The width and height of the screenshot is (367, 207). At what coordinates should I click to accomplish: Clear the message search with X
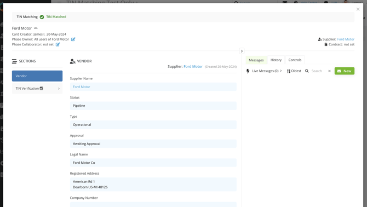pos(329,71)
